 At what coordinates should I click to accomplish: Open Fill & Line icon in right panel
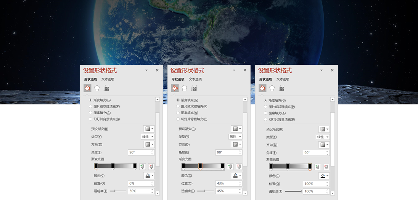click(x=262, y=88)
